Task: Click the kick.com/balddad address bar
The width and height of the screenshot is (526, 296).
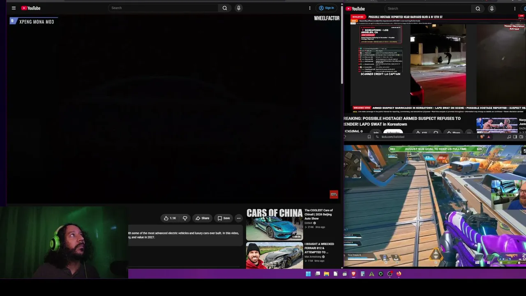Action: [427, 137]
